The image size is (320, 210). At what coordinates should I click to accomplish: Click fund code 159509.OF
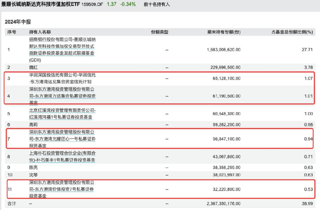[92, 4]
